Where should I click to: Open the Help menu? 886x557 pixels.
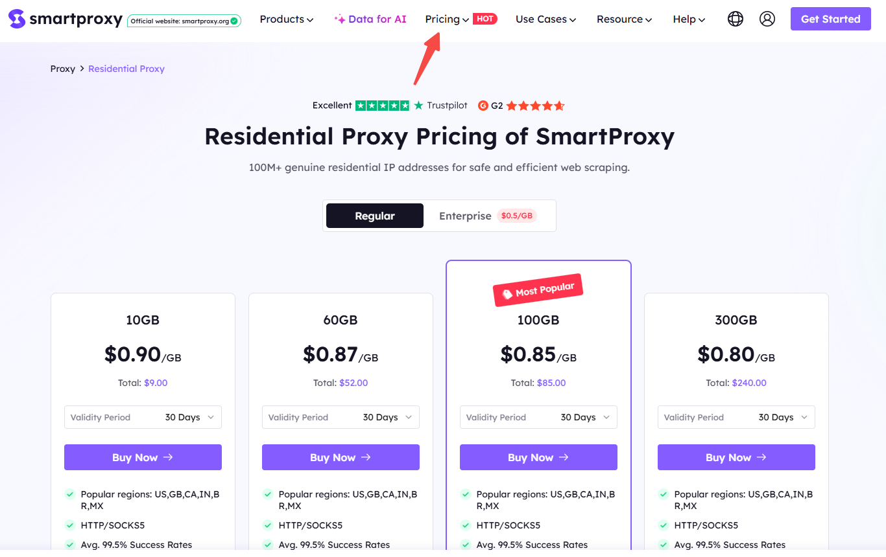(689, 19)
